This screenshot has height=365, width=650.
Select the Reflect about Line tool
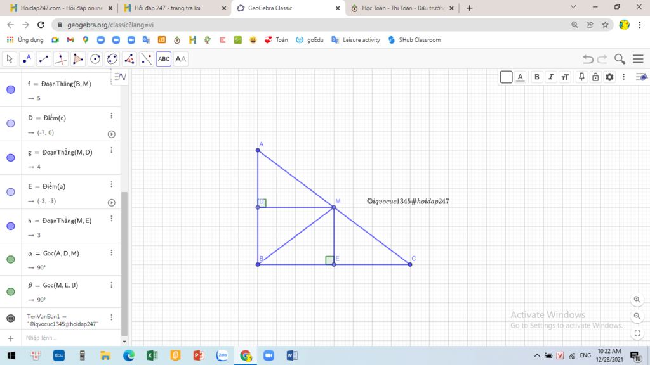pyautogui.click(x=146, y=59)
